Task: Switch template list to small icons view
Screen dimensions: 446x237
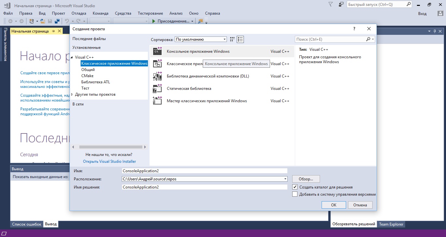Action: pyautogui.click(x=232, y=39)
